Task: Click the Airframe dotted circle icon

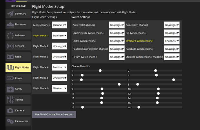Action: tap(10, 35)
